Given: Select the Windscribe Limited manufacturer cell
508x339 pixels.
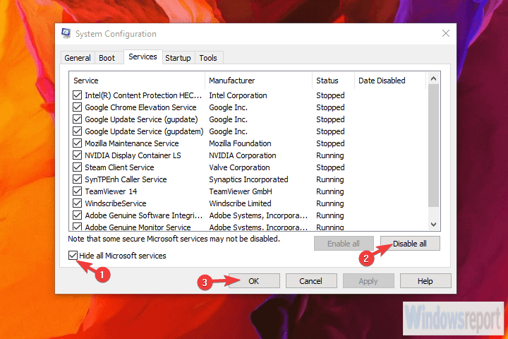Looking at the screenshot, I should coord(240,203).
